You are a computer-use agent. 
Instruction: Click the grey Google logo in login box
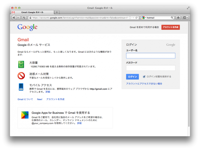click(171, 45)
